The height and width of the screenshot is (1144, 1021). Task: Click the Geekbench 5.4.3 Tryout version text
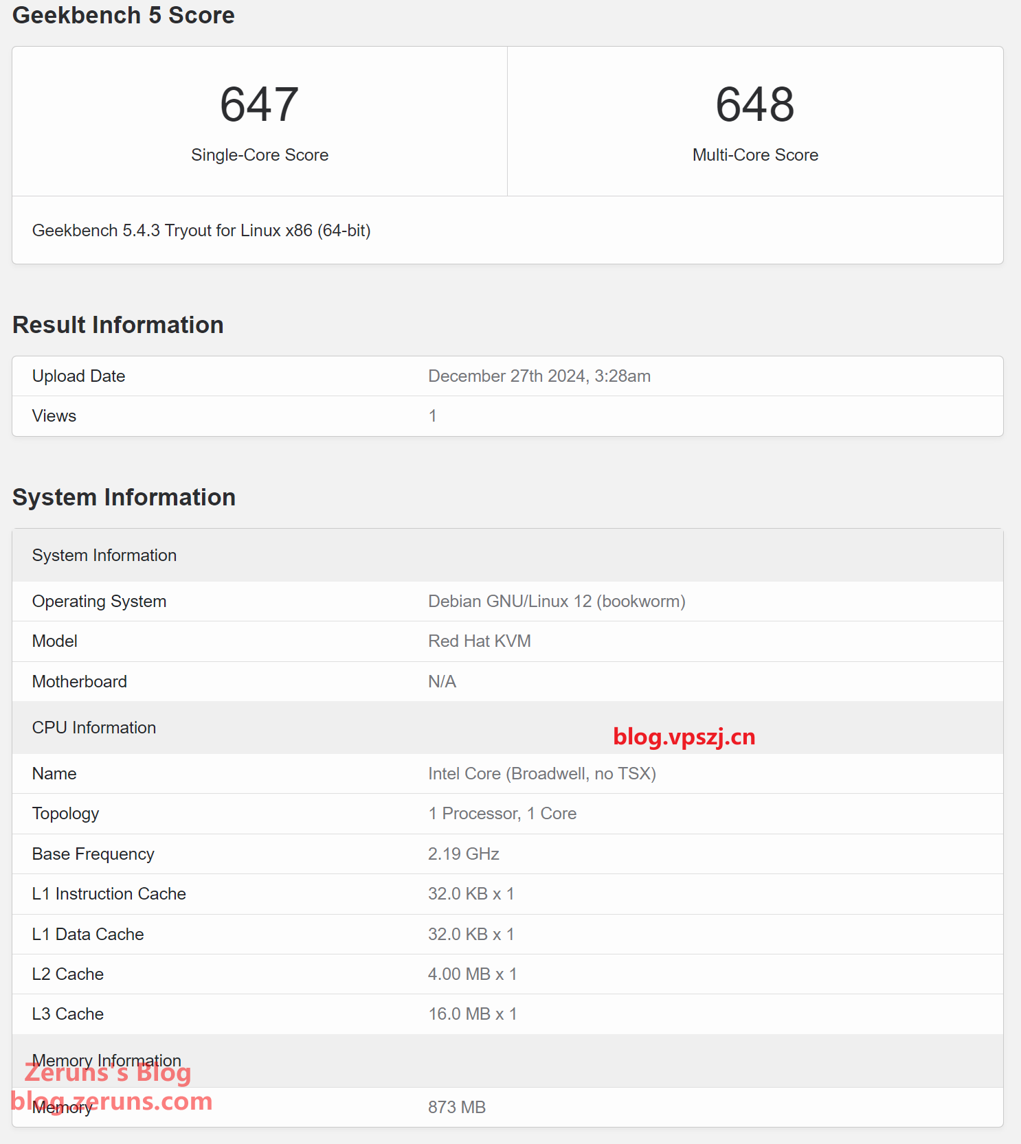pyautogui.click(x=201, y=231)
